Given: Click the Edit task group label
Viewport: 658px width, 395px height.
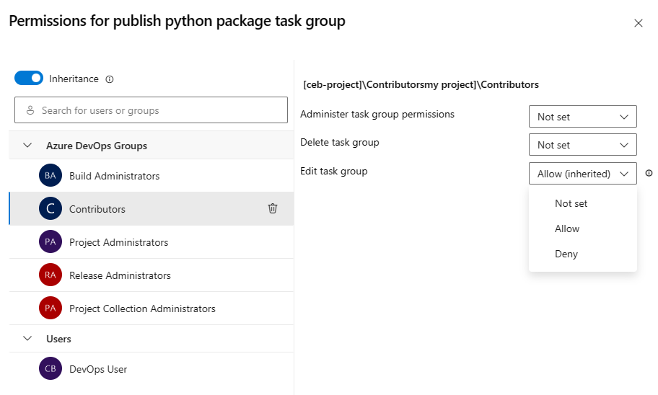Looking at the screenshot, I should click(x=333, y=171).
